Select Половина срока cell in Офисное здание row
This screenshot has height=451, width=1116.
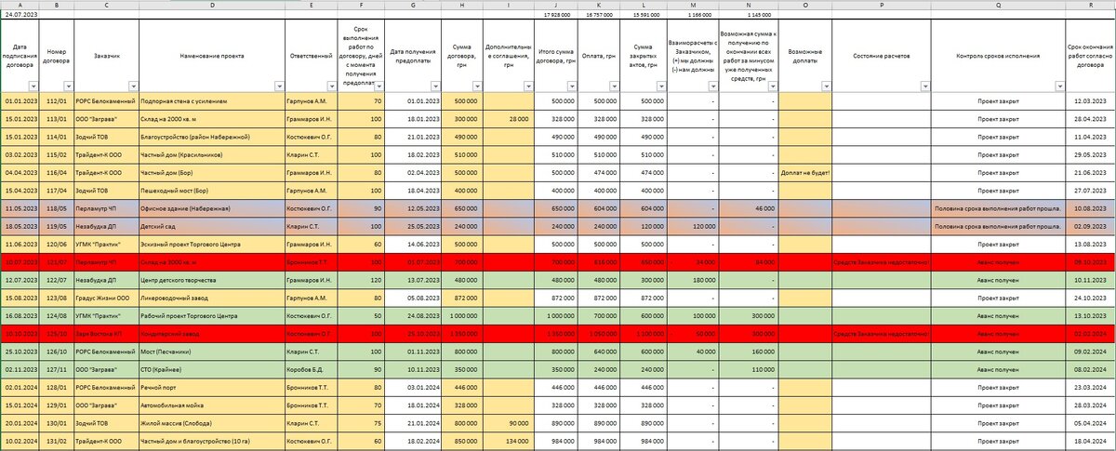(999, 208)
